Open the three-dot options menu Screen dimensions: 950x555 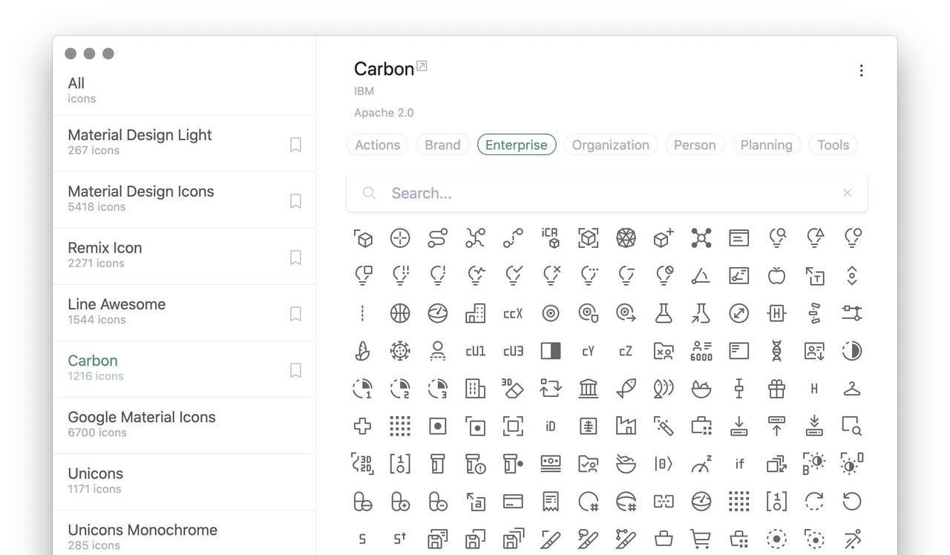point(861,70)
